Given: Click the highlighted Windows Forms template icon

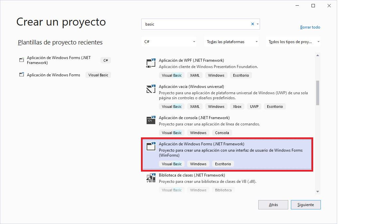Looking at the screenshot, I should coord(151,146).
